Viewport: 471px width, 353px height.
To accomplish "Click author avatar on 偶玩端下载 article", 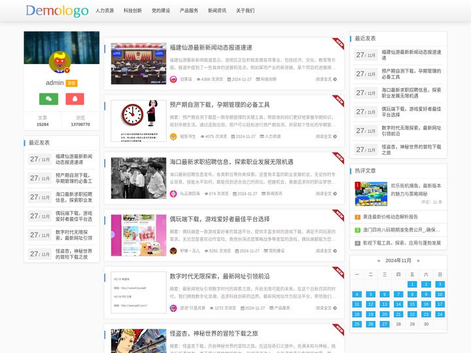I will pyautogui.click(x=173, y=251).
